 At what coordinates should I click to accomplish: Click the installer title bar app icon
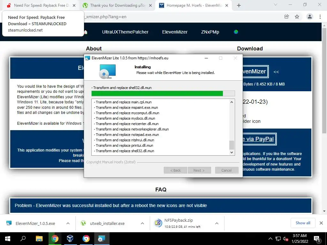(87, 58)
